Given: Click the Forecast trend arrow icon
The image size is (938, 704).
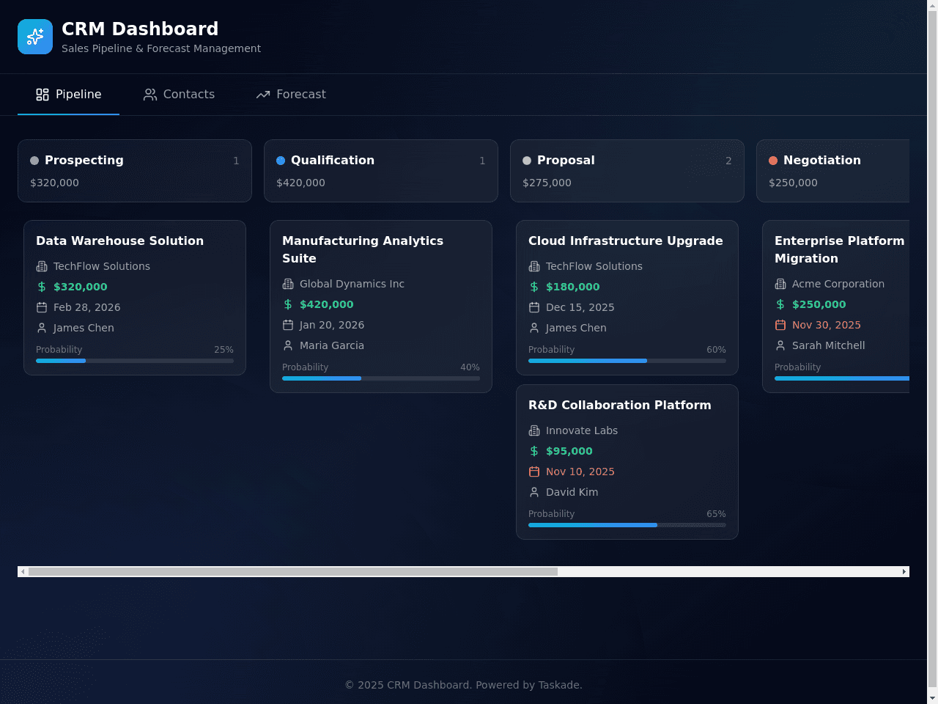Looking at the screenshot, I should (x=263, y=95).
